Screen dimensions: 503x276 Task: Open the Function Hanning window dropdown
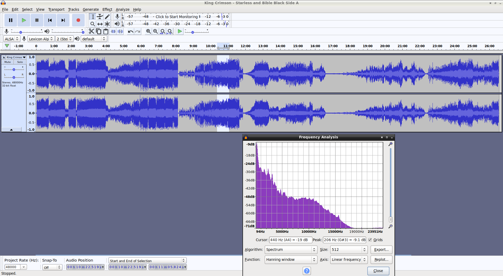[291, 259]
